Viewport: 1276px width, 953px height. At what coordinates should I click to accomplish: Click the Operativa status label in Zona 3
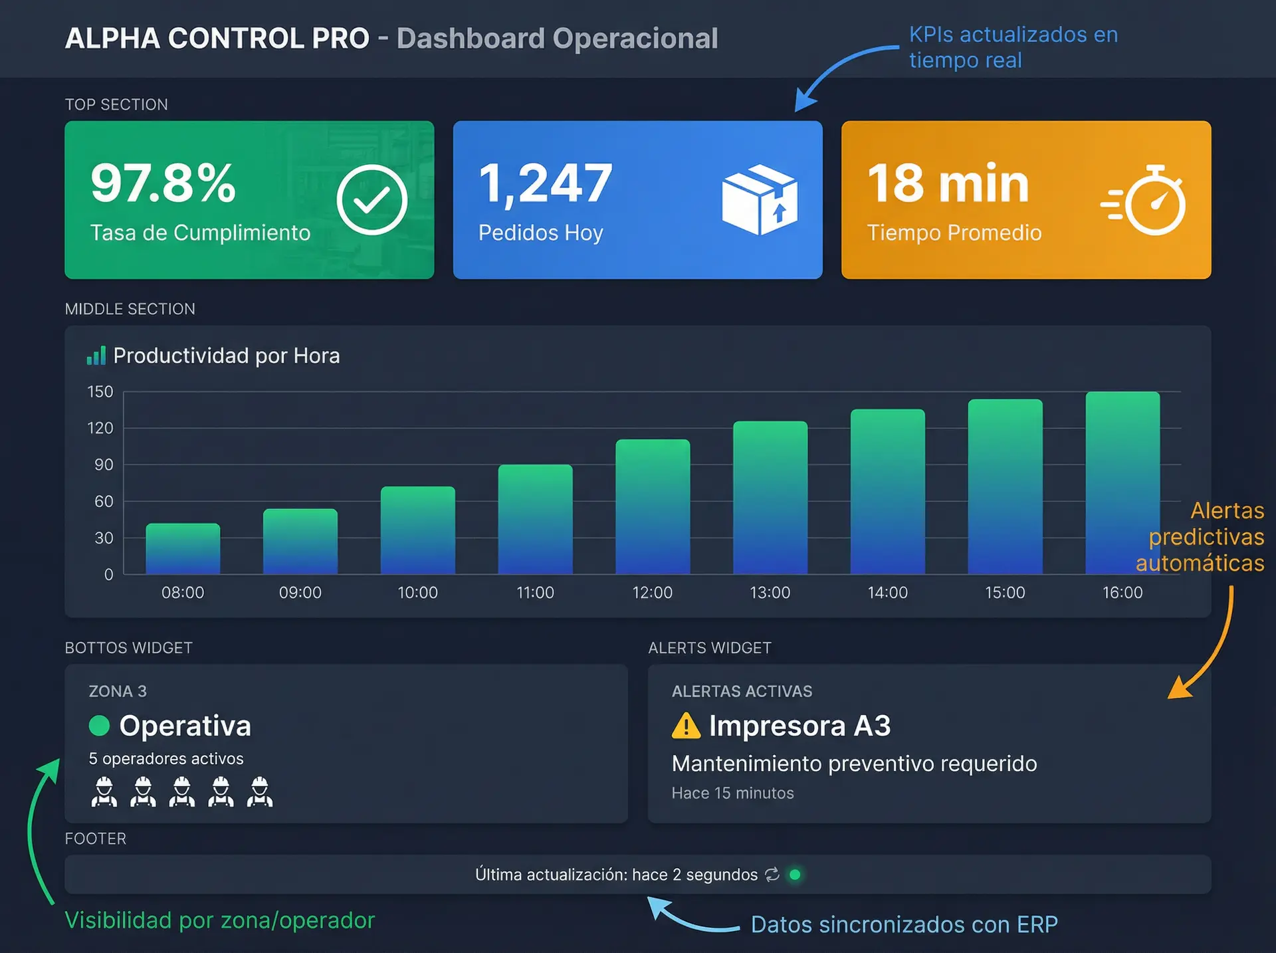pos(185,726)
